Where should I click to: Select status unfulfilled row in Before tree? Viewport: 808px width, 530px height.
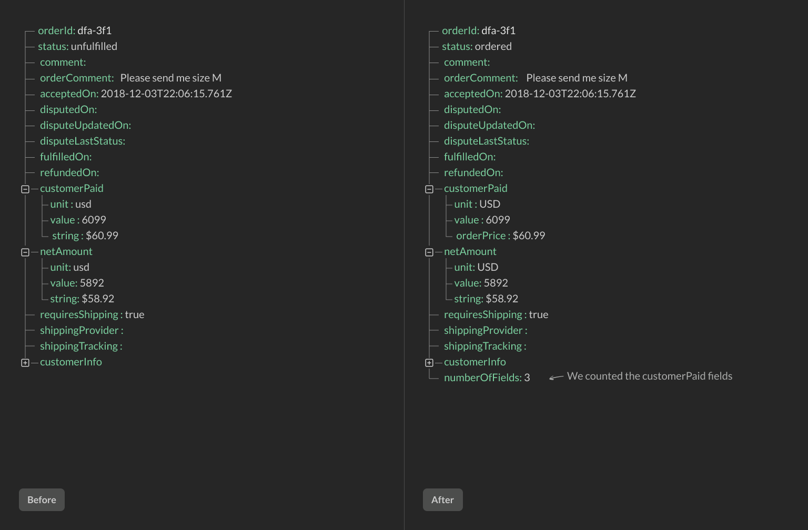pos(77,46)
